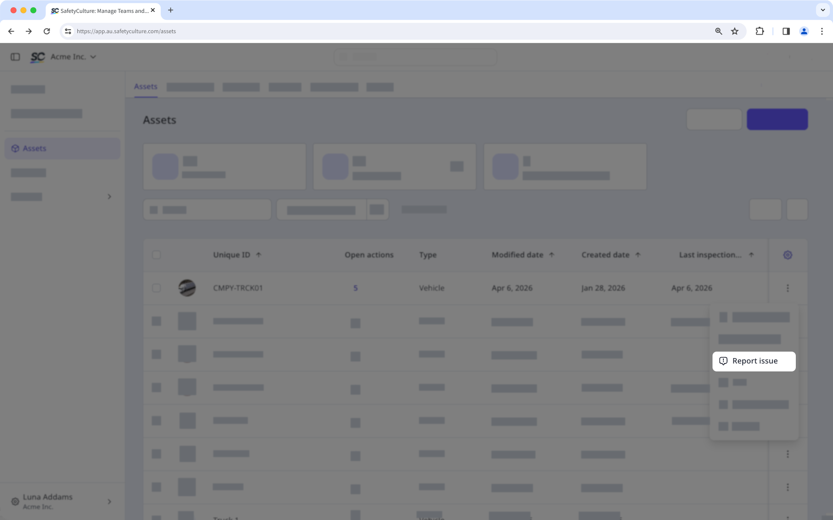The height and width of the screenshot is (520, 833).
Task: Click Report issue in the context menu
Action: 754,361
